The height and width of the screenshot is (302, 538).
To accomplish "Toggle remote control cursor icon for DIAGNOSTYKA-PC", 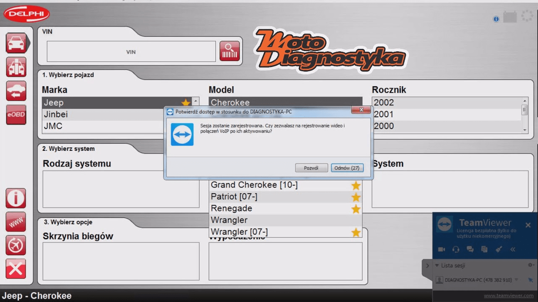I will pos(530,280).
